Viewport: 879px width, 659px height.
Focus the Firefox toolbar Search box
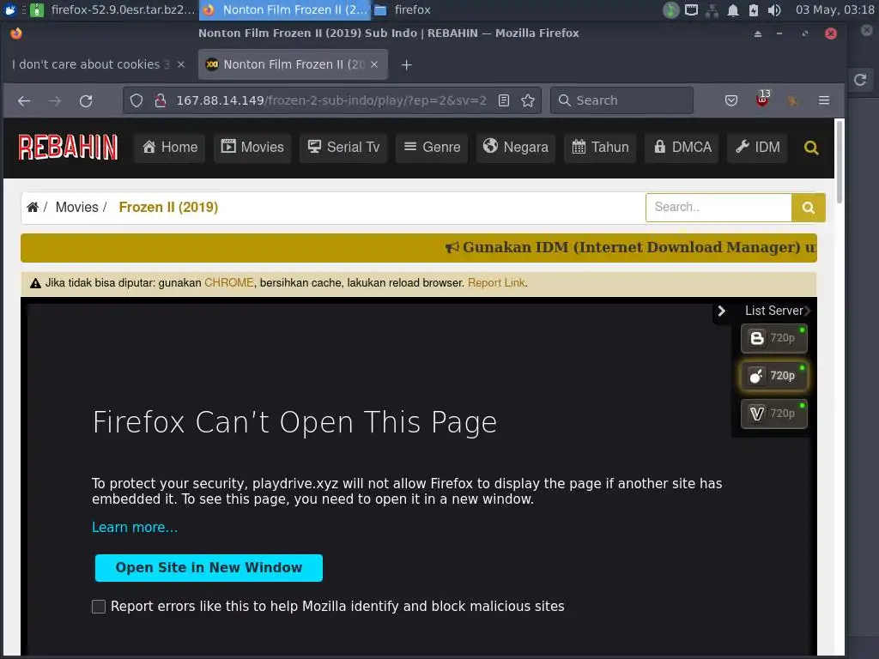click(621, 100)
